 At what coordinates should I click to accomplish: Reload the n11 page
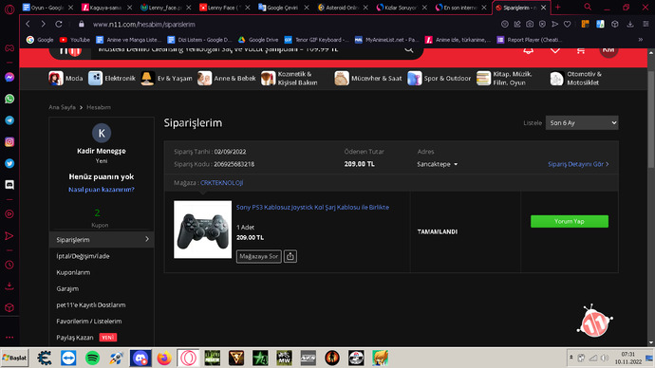pyautogui.click(x=59, y=25)
